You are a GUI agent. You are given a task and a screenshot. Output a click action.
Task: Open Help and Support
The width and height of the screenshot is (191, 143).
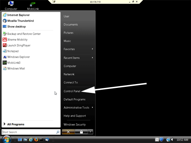[x=75, y=116]
